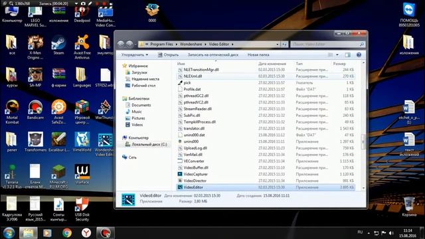Image resolution: width=425 pixels, height=239 pixels.
Task: Open Transformers desktop shortcut
Action: coord(35,141)
